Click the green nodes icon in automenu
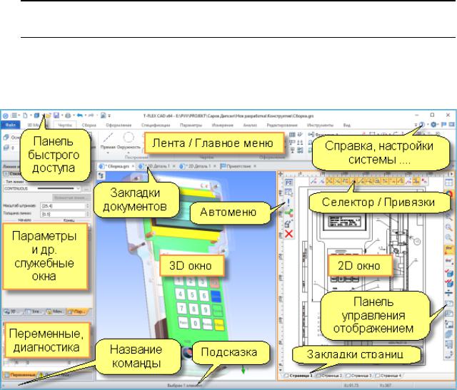Image resolution: width=457 pixels, height=390 pixels. pos(288,212)
